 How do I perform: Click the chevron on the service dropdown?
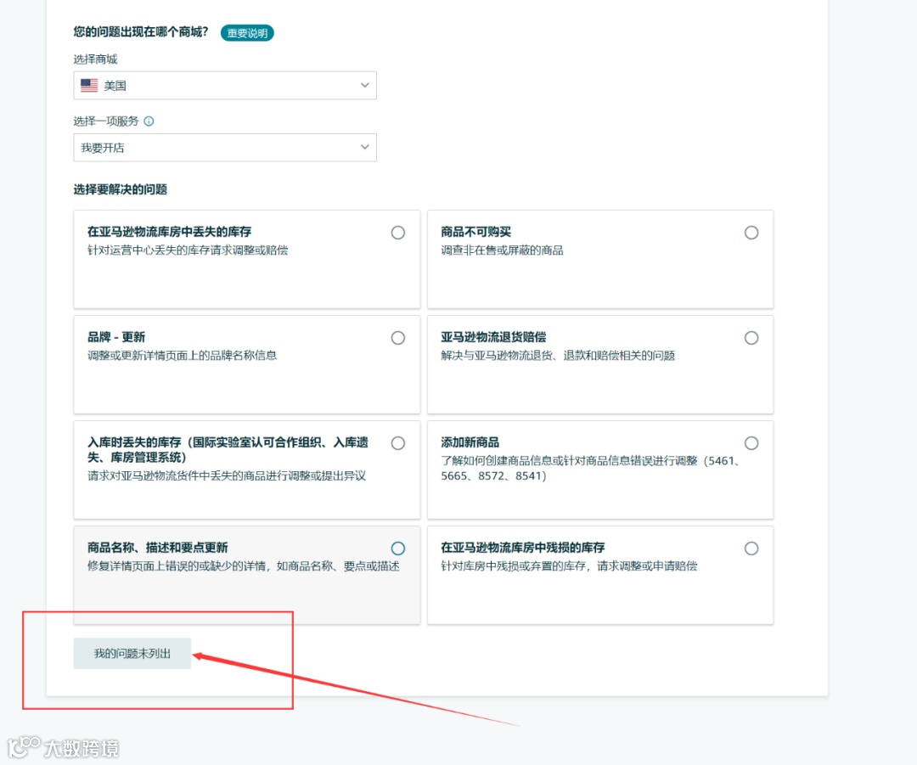[x=364, y=147]
